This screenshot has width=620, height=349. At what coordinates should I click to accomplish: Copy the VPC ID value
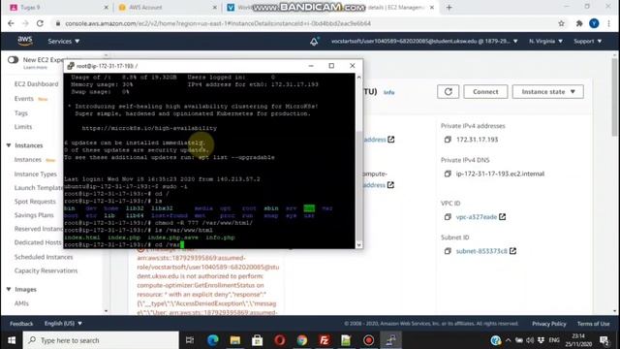tap(448, 217)
